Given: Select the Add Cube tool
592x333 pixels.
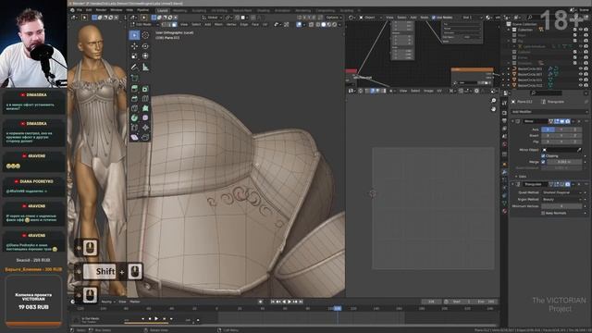Looking at the screenshot, I should [x=134, y=78].
